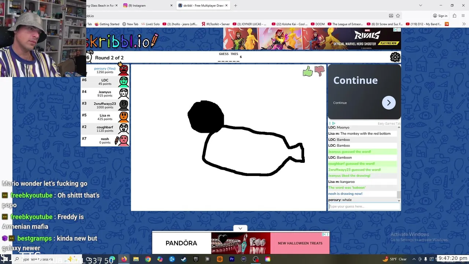469x264 pixels.
Task: Click the weather widget showing 58°F Clear
Action: pos(395,259)
